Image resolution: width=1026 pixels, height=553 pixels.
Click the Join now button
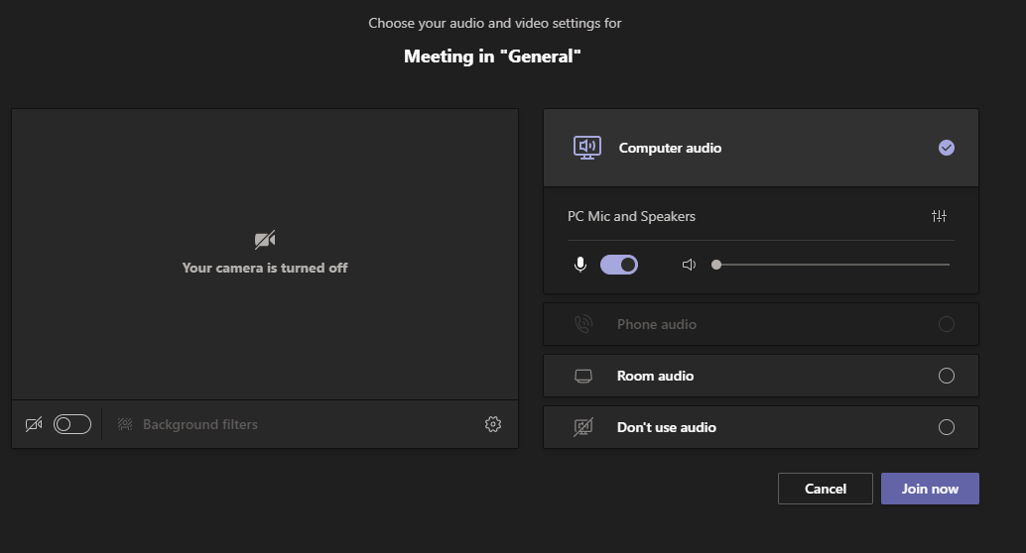(x=930, y=489)
